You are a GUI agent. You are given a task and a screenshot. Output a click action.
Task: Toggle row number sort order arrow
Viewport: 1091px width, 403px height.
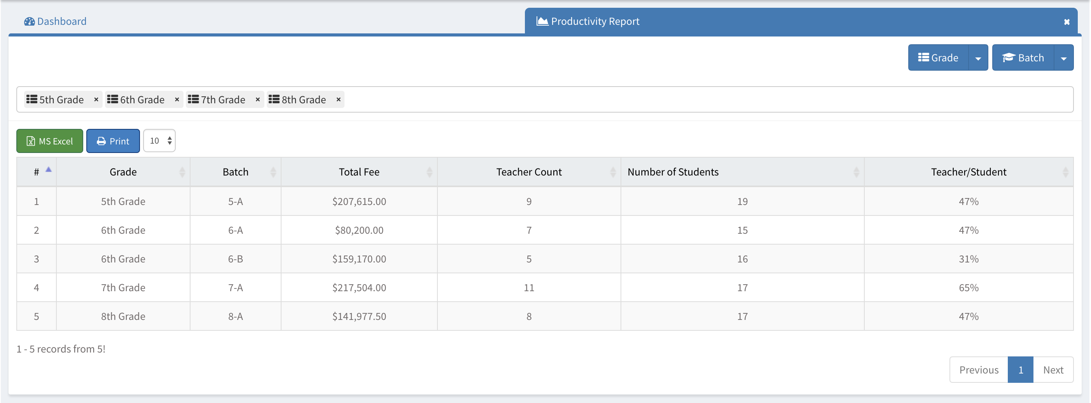(x=48, y=170)
